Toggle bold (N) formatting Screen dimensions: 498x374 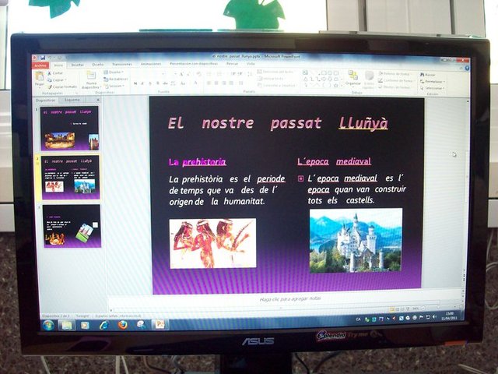click(135, 83)
